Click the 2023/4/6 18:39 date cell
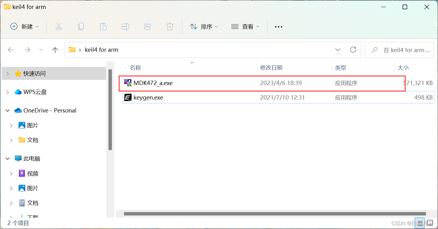Image resolution: width=438 pixels, height=229 pixels. click(281, 83)
